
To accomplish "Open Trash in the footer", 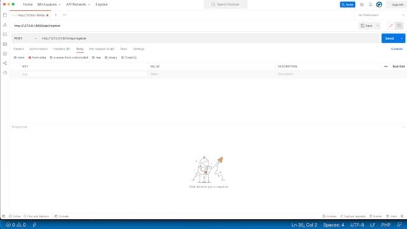I will tap(392, 216).
